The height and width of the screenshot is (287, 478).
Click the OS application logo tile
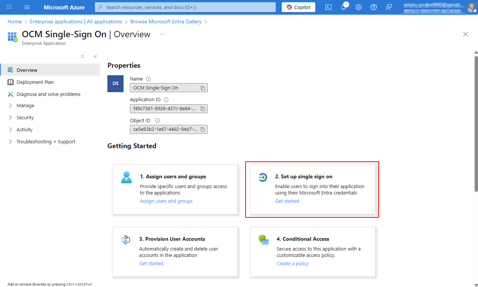click(x=116, y=84)
